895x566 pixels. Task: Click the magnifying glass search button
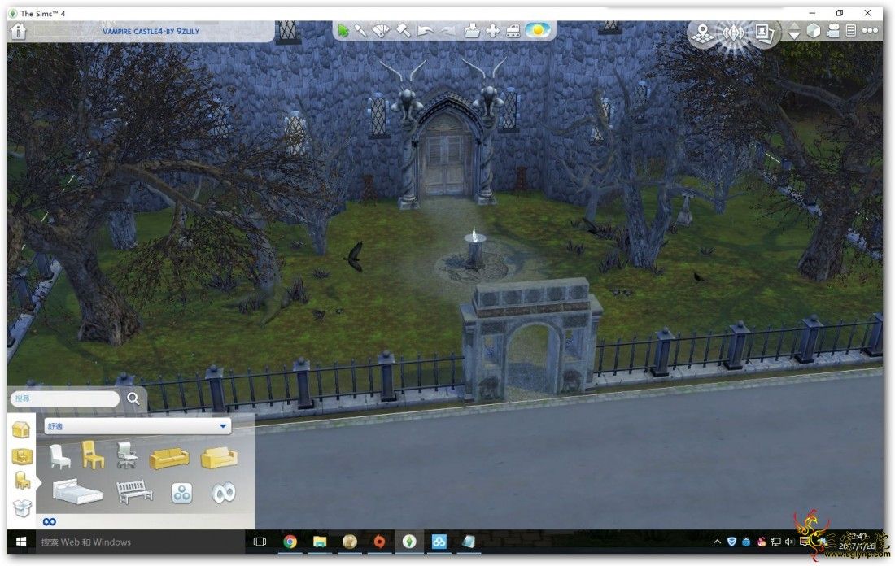coord(133,398)
